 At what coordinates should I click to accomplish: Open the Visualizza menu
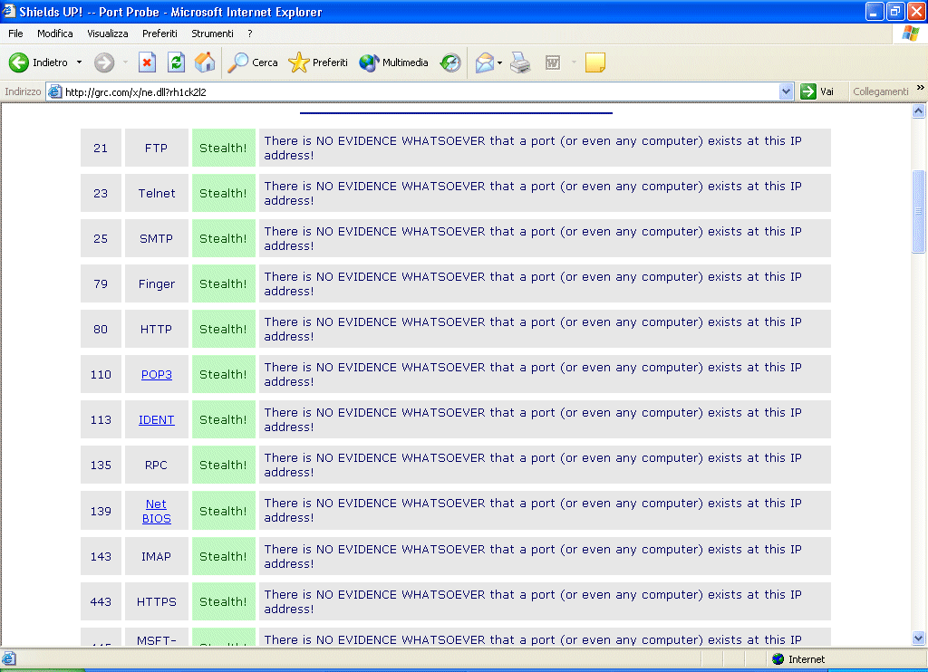tap(108, 34)
